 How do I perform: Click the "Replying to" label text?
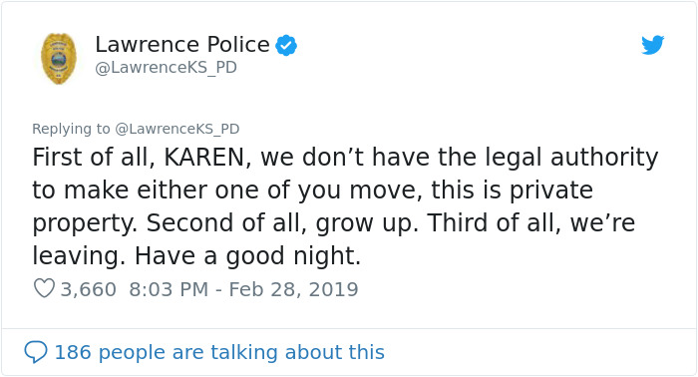point(71,129)
